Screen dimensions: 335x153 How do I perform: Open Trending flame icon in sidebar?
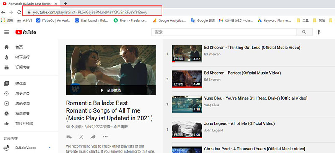click(7, 57)
